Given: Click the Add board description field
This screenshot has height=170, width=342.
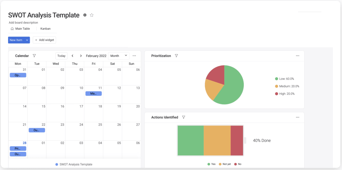Looking at the screenshot, I should pos(23,22).
